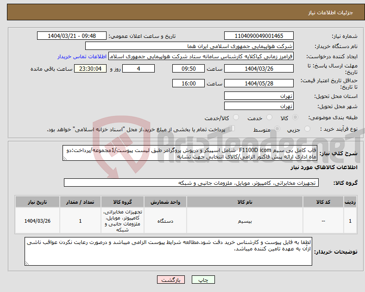Click the need number field 1104090049001465
This screenshot has height=292, width=365.
point(258,36)
